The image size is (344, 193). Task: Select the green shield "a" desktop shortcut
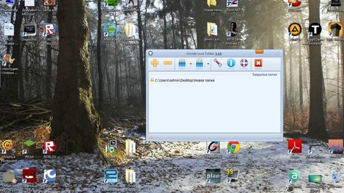[295, 179]
